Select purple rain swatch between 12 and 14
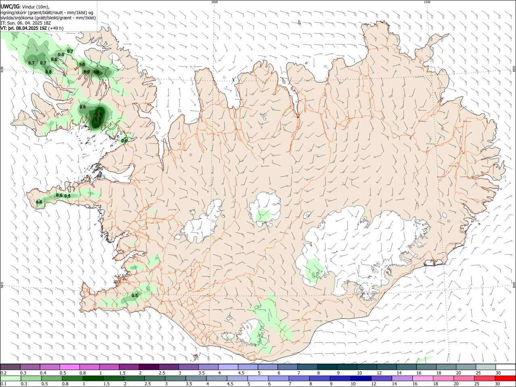The image size is (516, 387). pyautogui.click(x=381, y=379)
